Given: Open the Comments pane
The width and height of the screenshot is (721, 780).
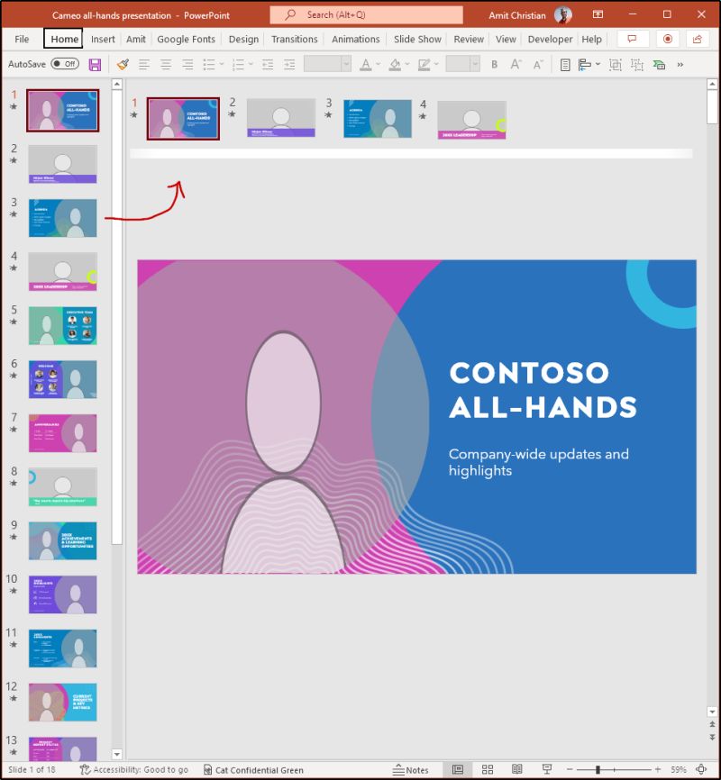Looking at the screenshot, I should 633,39.
